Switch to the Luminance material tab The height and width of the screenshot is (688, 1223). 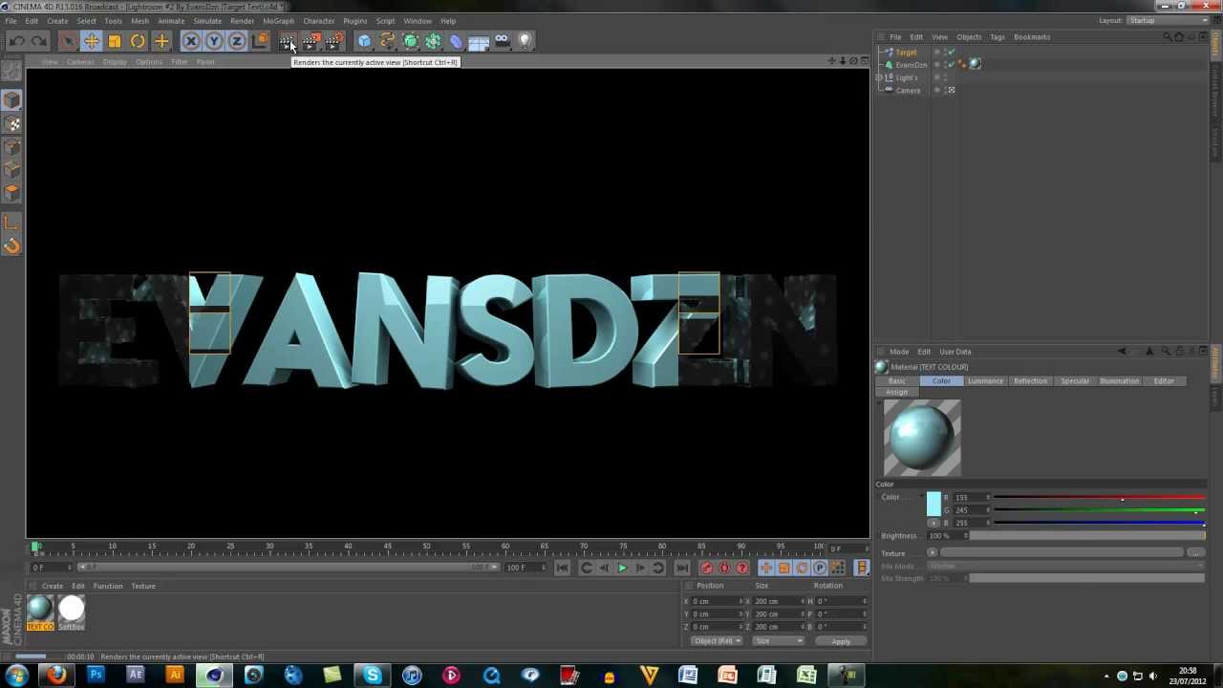coord(984,381)
